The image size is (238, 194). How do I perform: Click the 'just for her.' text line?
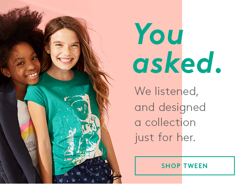point(165,138)
